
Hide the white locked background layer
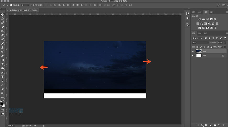(193, 55)
